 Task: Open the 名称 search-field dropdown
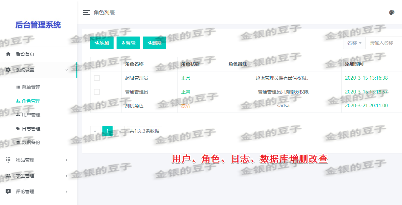click(354, 43)
